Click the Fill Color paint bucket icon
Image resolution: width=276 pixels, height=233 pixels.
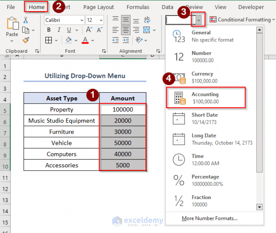pyautogui.click(x=69, y=40)
